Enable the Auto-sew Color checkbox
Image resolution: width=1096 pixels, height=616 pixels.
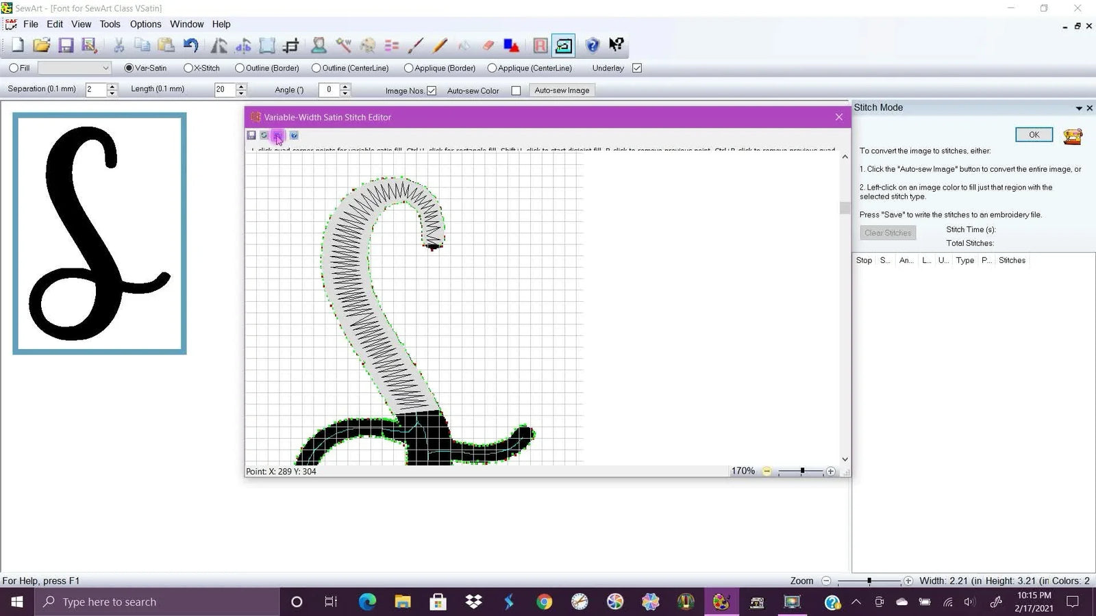516,90
